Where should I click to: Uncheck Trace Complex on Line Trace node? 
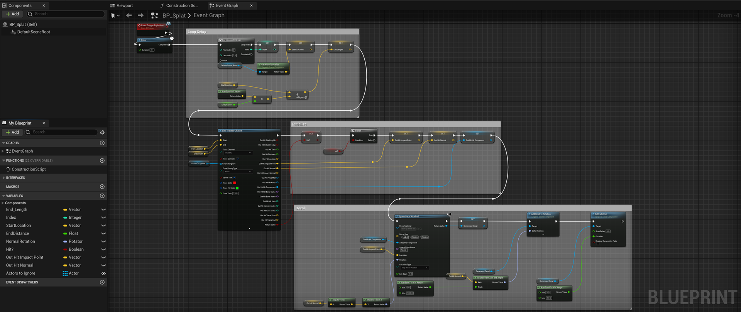click(238, 159)
